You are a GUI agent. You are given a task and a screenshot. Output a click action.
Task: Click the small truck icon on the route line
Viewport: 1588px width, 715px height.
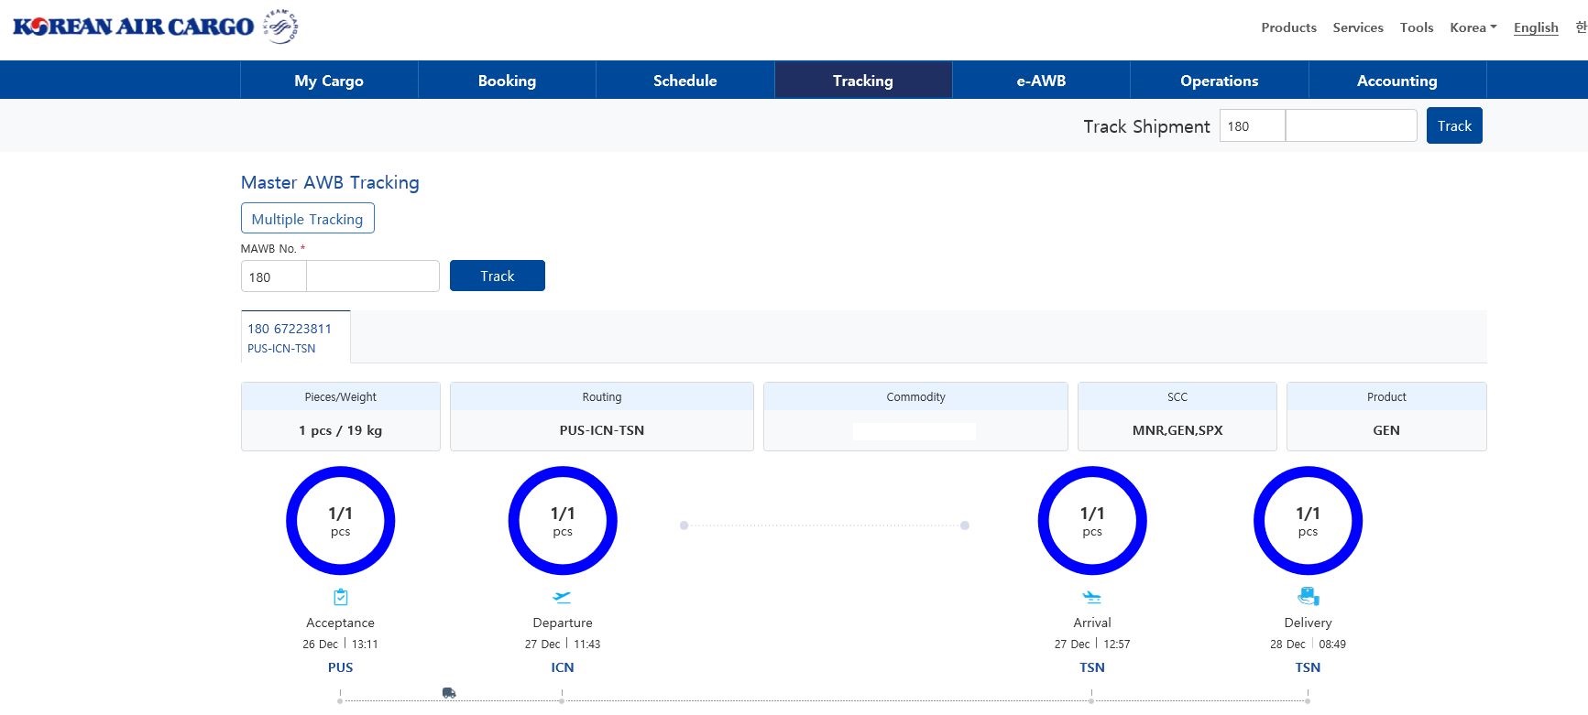click(x=449, y=693)
